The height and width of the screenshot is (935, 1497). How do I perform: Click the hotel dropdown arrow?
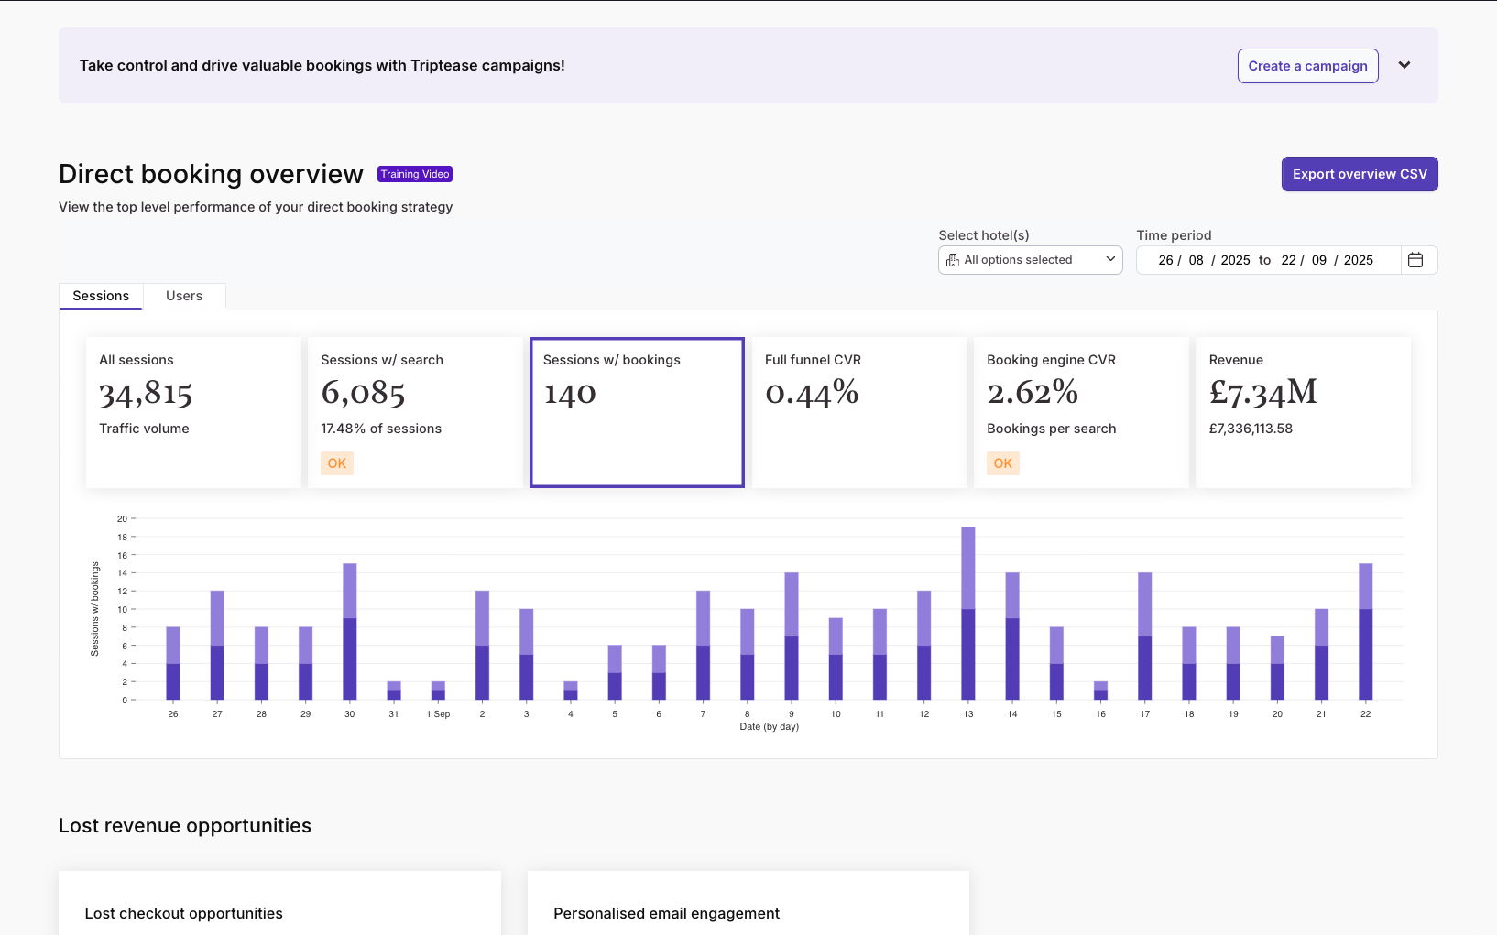click(x=1110, y=259)
